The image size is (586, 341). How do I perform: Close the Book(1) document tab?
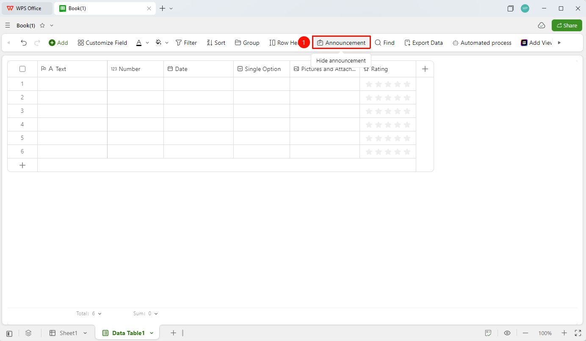click(149, 8)
